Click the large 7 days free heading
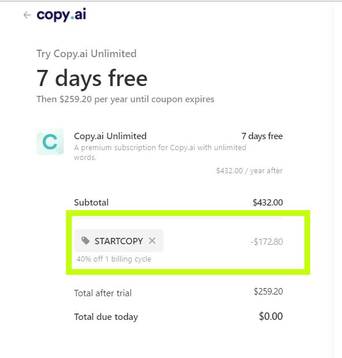342x358 pixels. (x=92, y=79)
